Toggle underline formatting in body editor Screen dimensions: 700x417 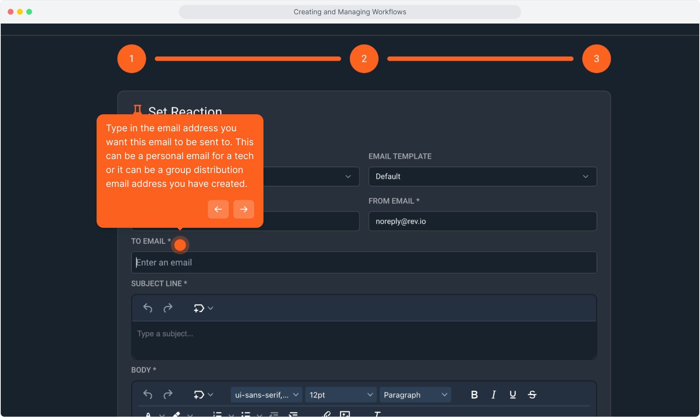tap(513, 395)
